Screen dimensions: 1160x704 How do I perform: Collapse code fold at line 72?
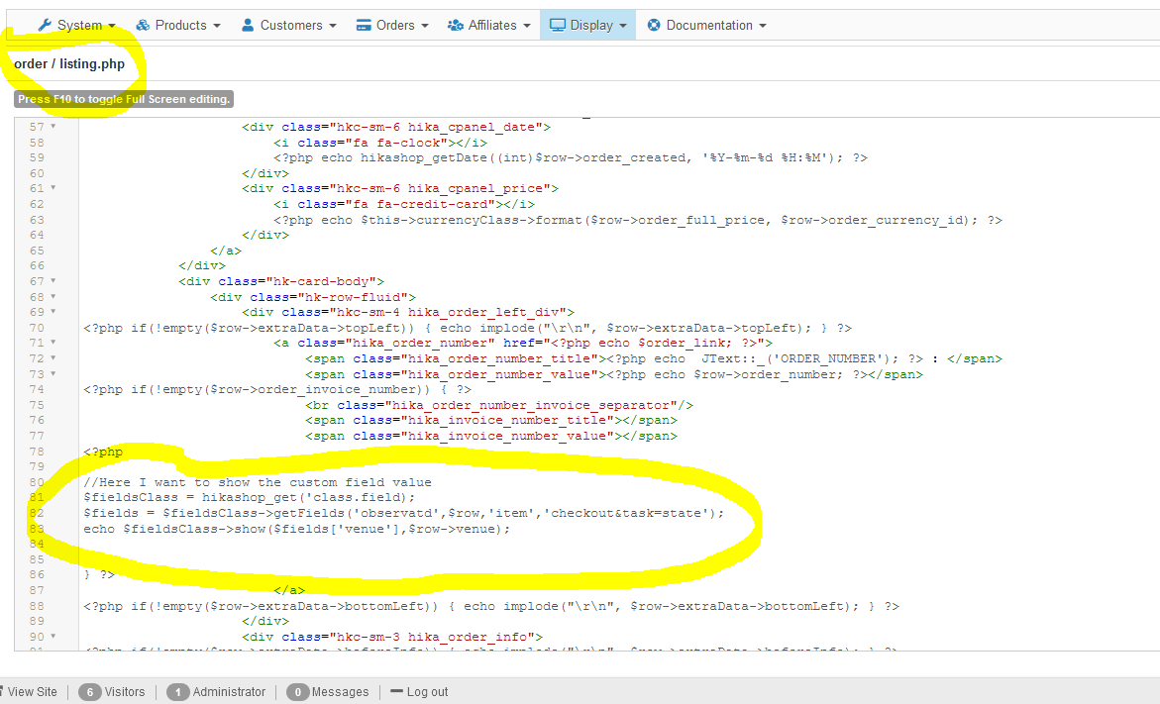point(53,357)
